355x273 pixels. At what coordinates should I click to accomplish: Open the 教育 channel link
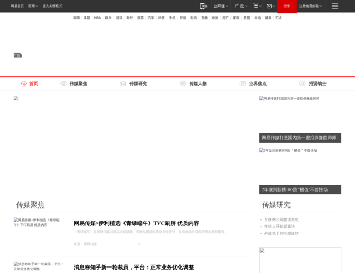pyautogui.click(x=246, y=17)
